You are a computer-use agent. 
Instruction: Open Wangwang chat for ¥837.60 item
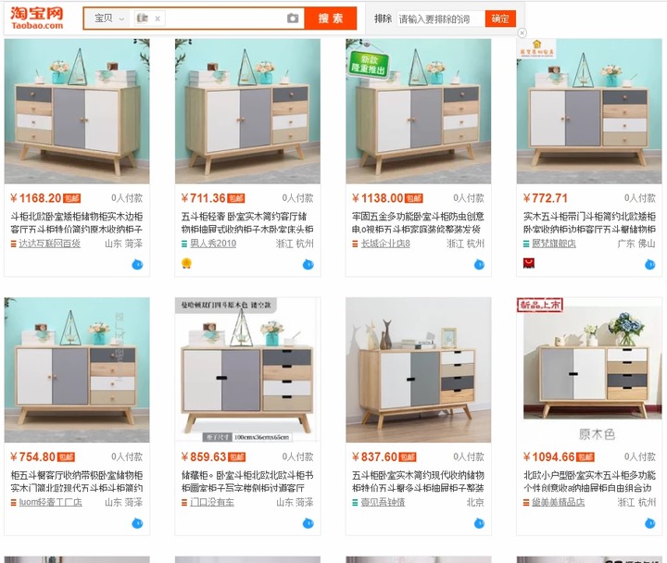point(480,523)
